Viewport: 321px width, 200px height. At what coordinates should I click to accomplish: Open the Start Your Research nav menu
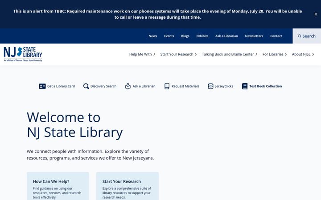click(x=177, y=54)
